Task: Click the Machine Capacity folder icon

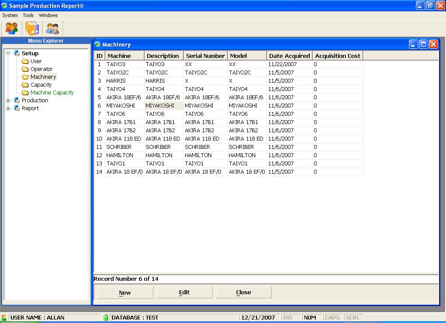Action: 25,93
